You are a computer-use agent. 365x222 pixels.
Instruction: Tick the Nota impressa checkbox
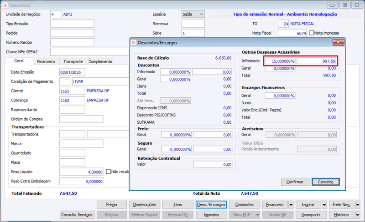pos(312,33)
